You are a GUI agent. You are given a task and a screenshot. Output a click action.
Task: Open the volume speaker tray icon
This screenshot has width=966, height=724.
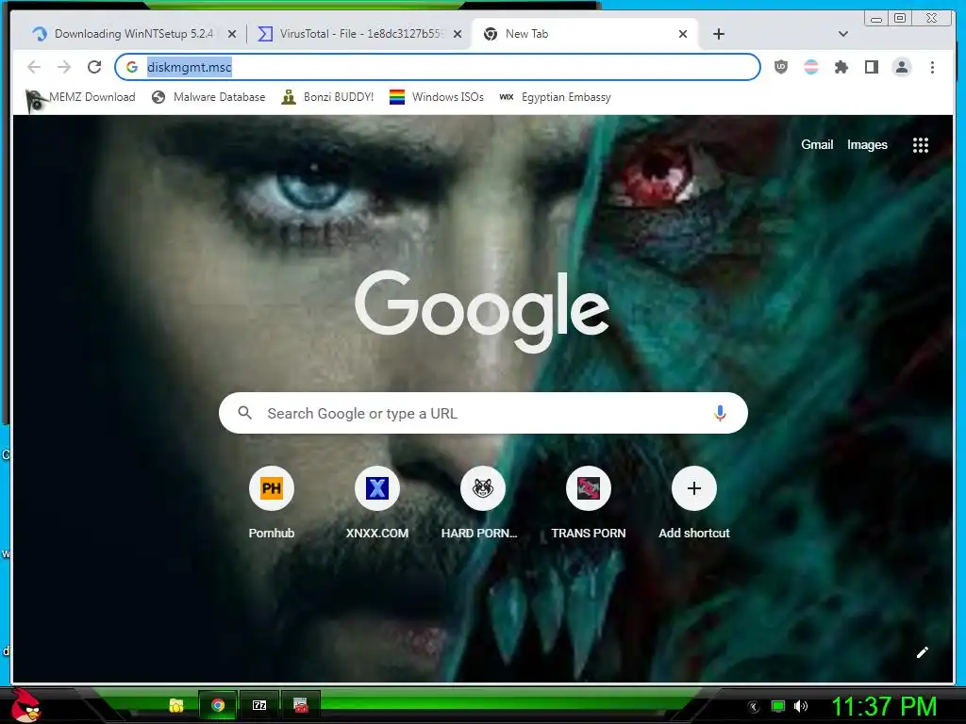tap(800, 706)
